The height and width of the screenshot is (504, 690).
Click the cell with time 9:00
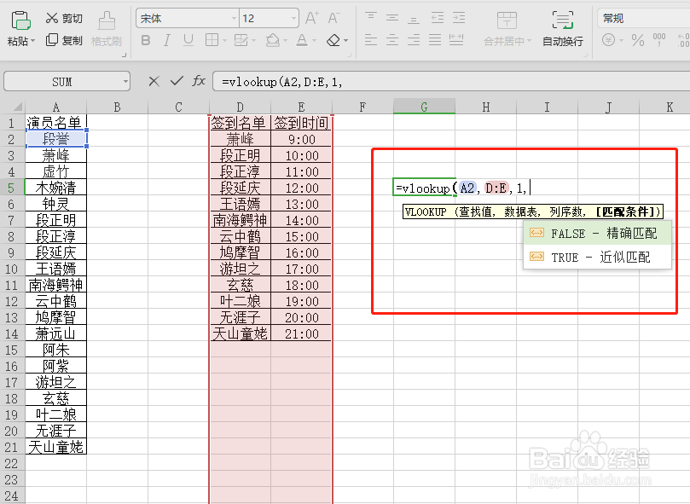301,139
